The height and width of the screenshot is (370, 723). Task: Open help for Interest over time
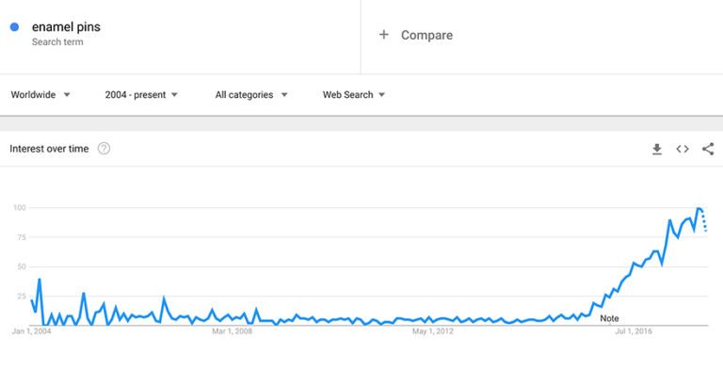[x=104, y=149]
